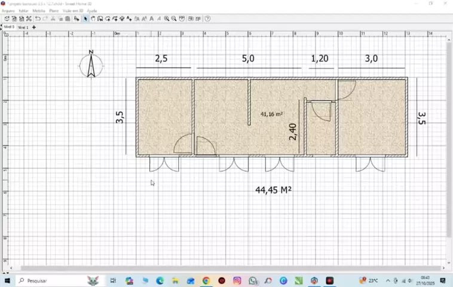Add a new level with plus tab

34,28
